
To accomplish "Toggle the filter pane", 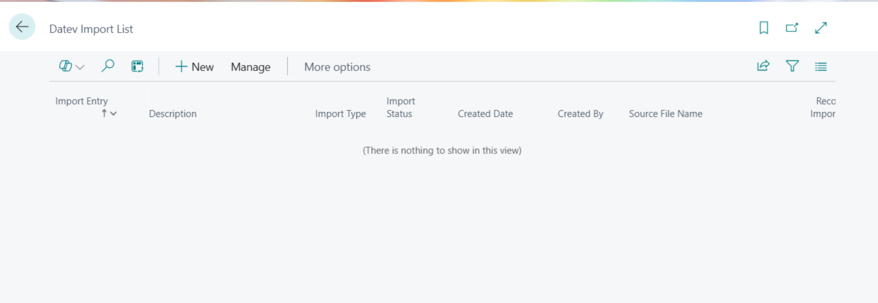I will 792,66.
